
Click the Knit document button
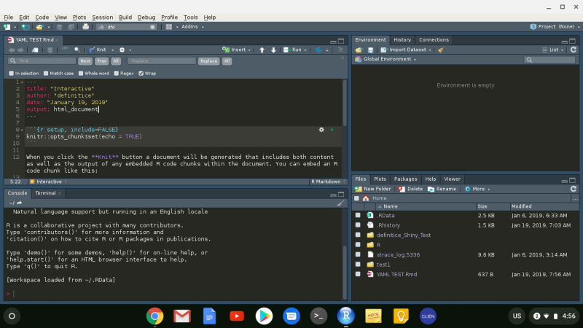[x=100, y=50]
